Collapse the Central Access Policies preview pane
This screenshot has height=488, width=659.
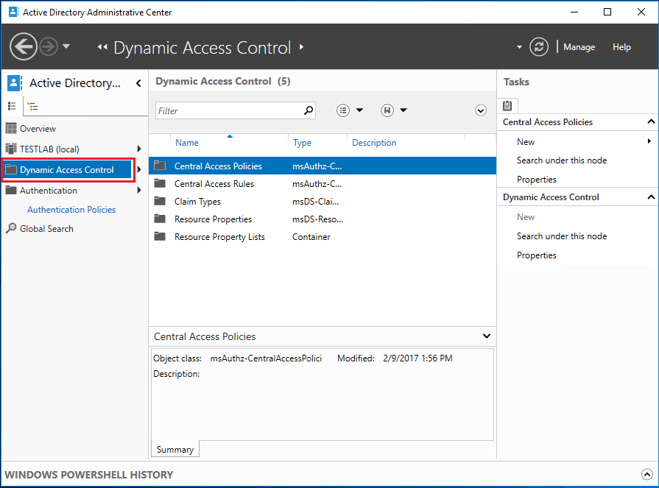pos(486,336)
